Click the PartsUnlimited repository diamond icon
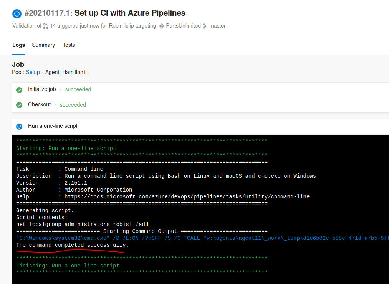 pyautogui.click(x=162, y=26)
